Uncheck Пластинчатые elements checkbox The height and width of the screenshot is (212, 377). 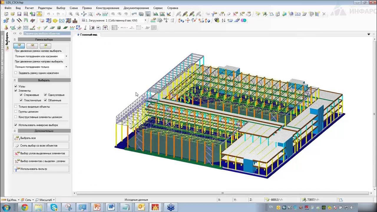(21, 100)
